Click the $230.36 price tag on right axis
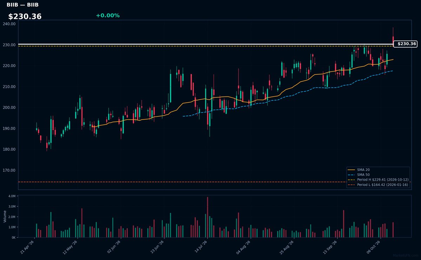The width and height of the screenshot is (421, 260). 406,44
